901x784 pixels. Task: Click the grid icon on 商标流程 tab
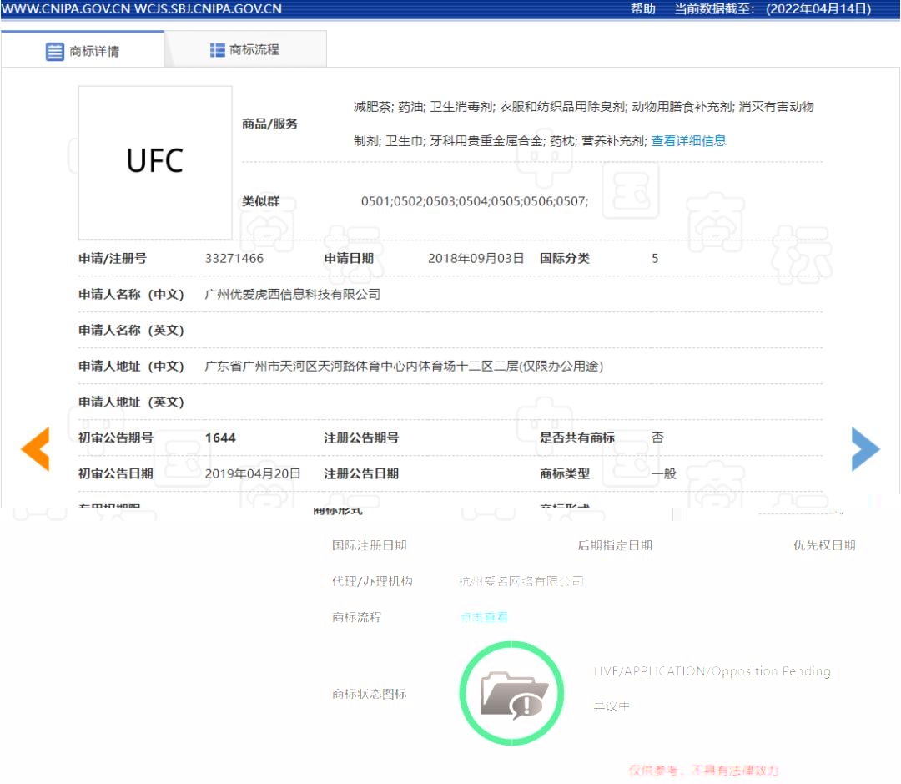(218, 50)
